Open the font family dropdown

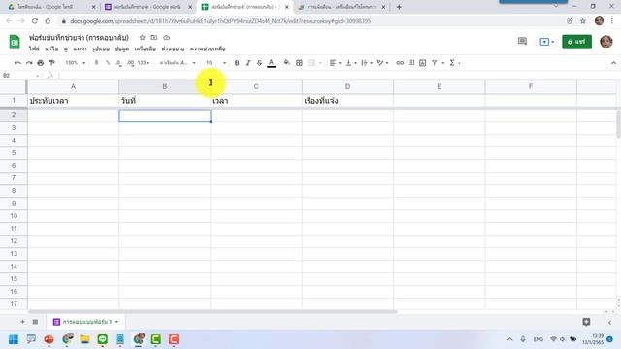(178, 63)
